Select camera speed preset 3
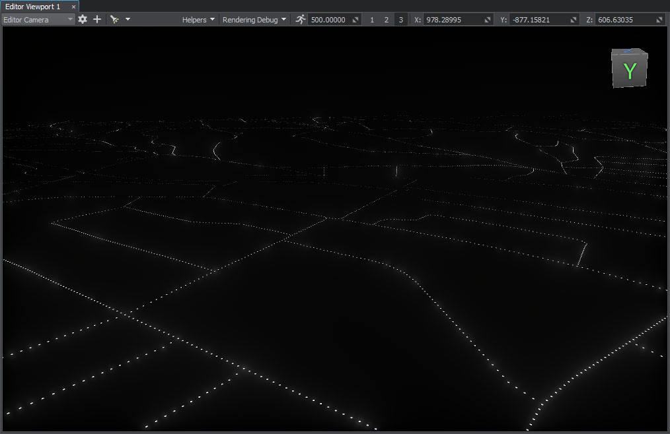The image size is (670, 434). coord(400,20)
